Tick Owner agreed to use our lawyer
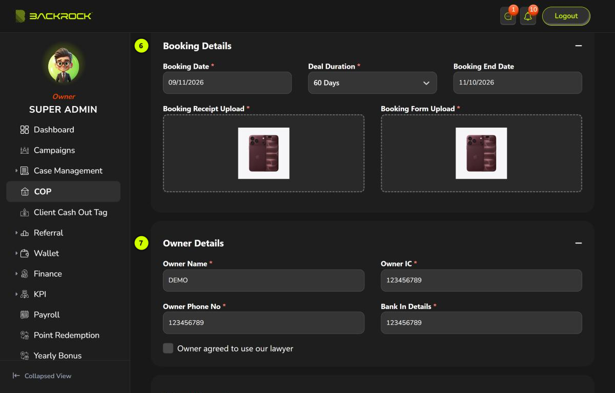The image size is (615, 393). [x=168, y=348]
